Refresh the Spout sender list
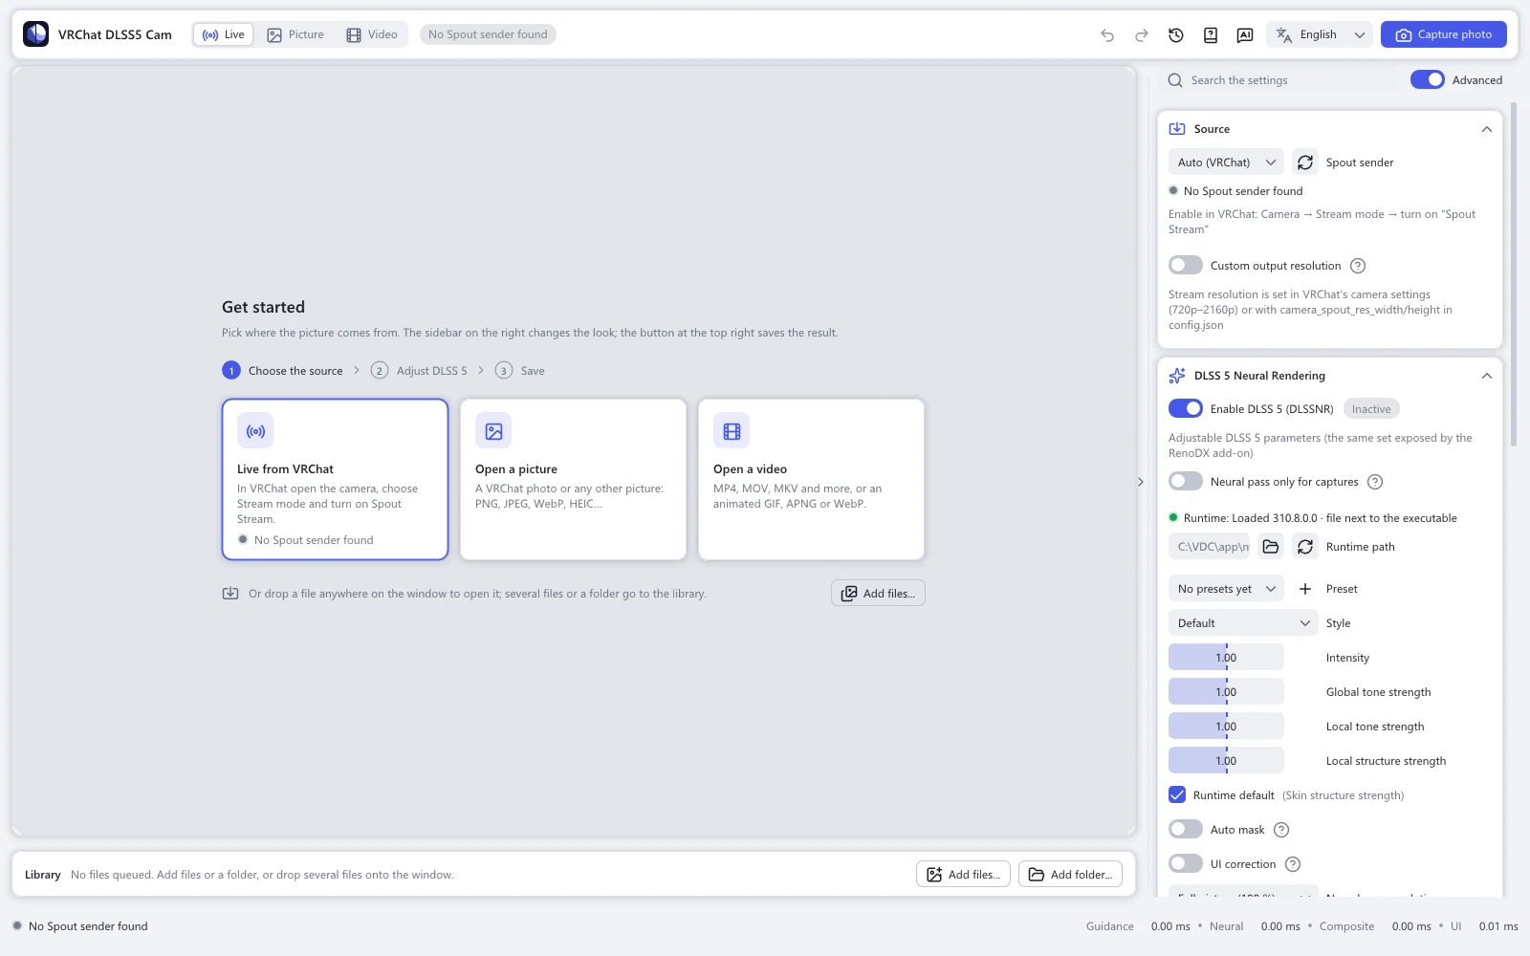This screenshot has width=1530, height=956. pos(1305,163)
